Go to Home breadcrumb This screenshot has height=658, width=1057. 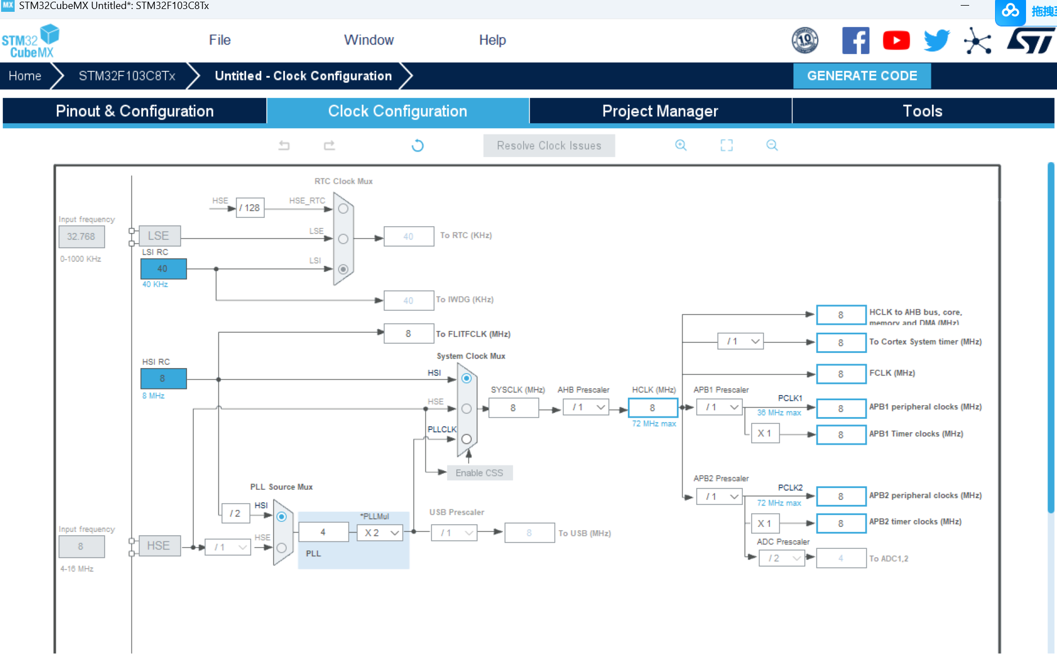(25, 76)
